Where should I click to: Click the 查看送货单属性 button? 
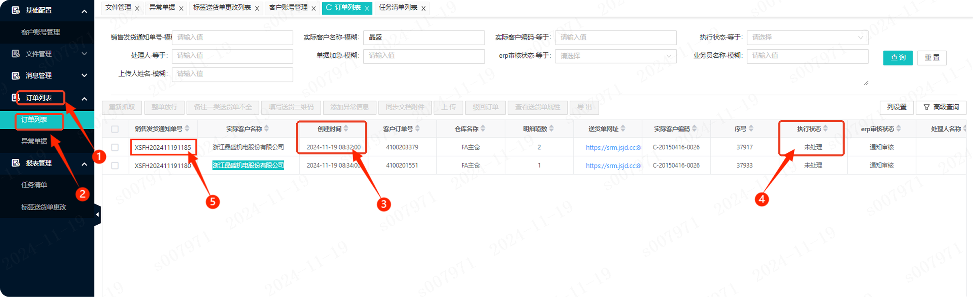(x=538, y=107)
